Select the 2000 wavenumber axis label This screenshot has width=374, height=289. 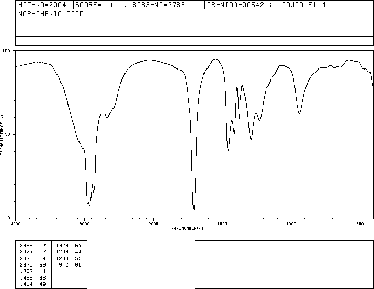click(x=153, y=224)
